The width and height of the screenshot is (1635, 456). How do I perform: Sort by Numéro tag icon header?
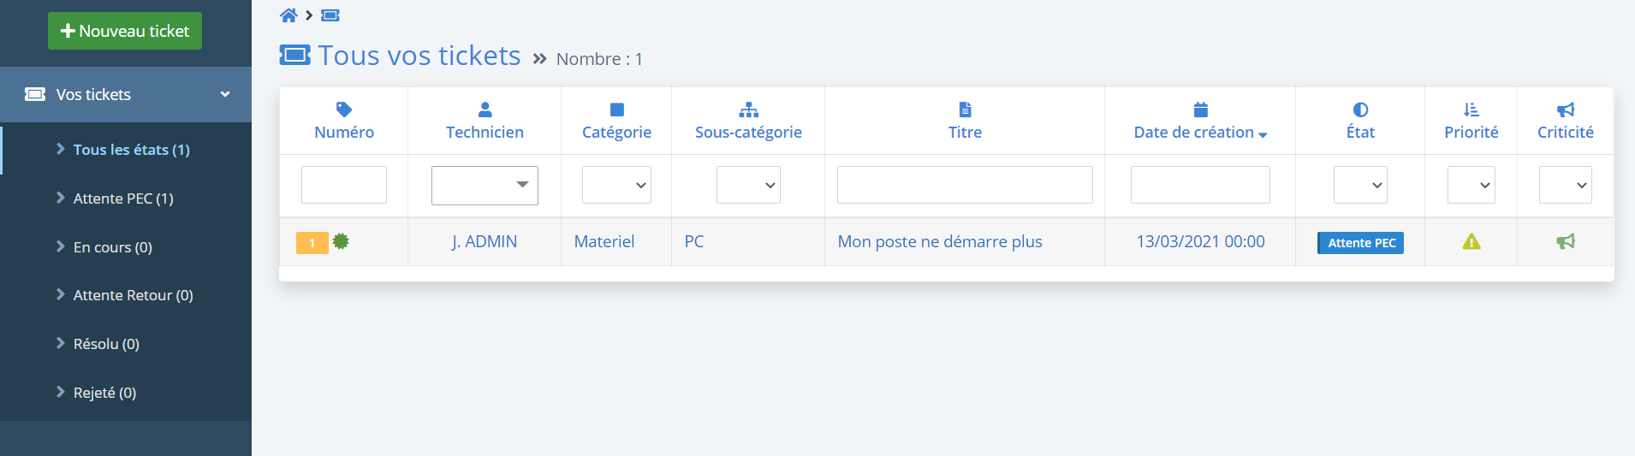(344, 110)
